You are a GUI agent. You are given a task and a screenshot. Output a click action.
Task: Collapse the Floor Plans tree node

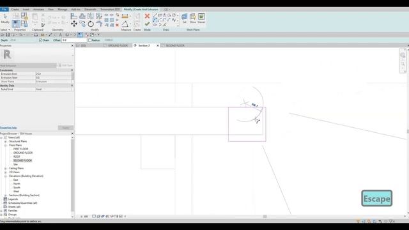[x=5, y=145]
